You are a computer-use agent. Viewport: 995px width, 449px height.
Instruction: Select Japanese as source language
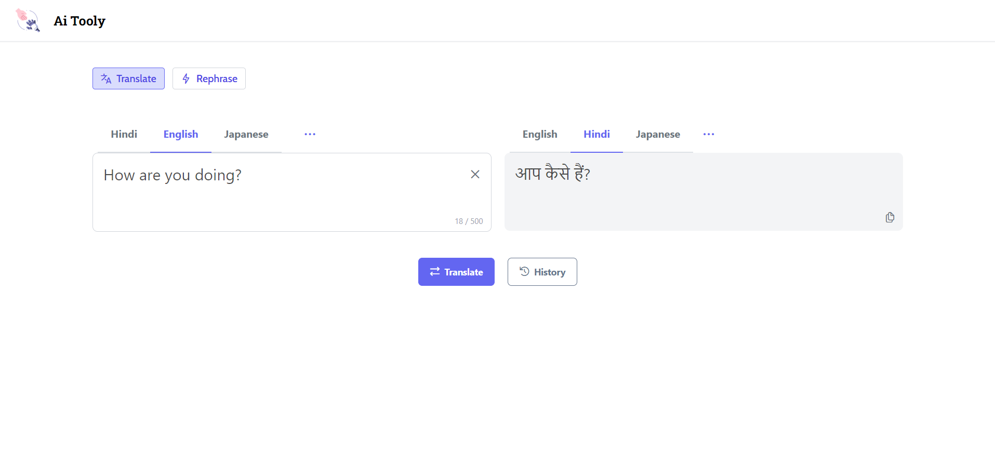(x=246, y=134)
